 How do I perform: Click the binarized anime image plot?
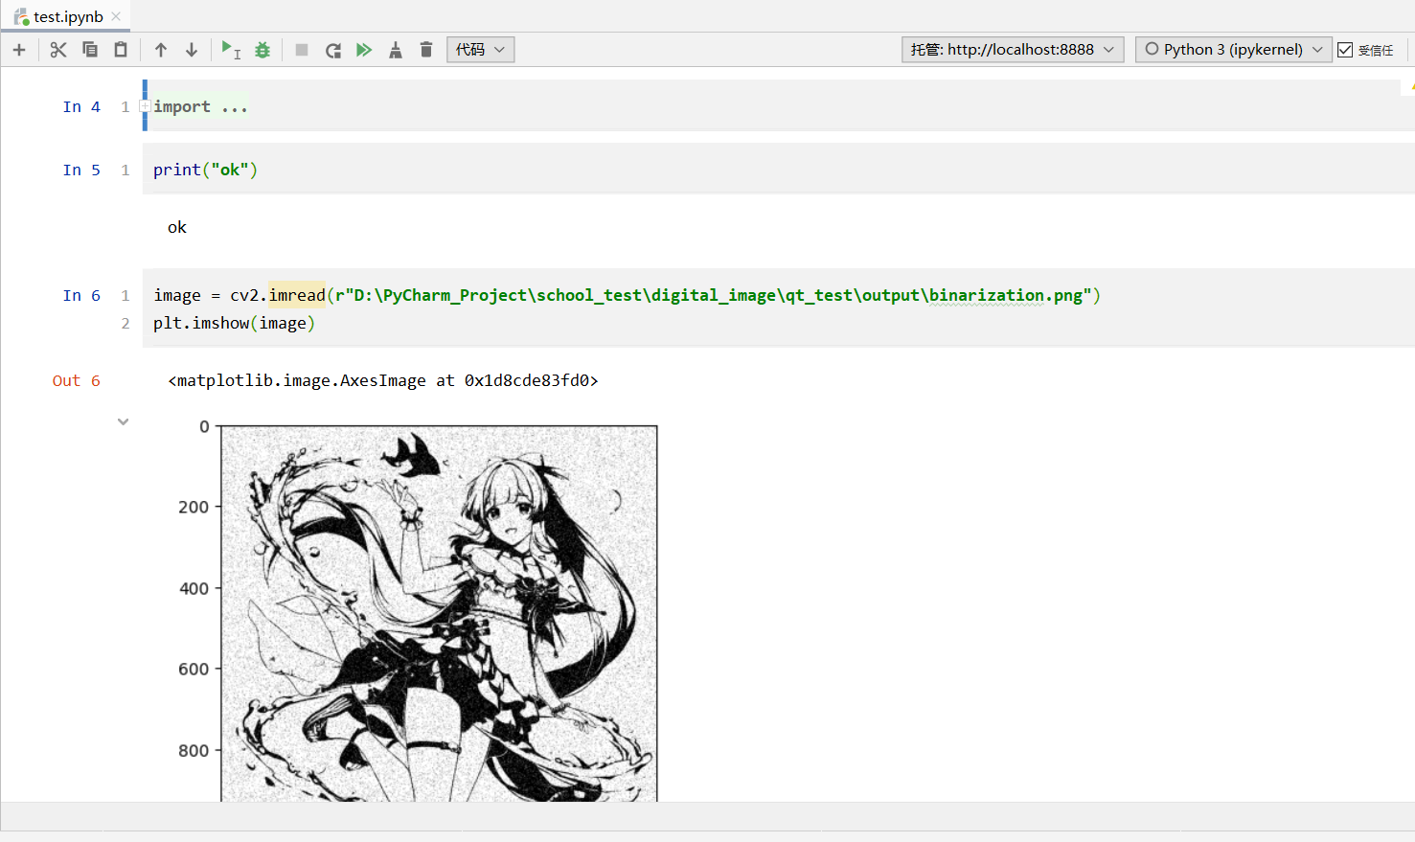(440, 613)
